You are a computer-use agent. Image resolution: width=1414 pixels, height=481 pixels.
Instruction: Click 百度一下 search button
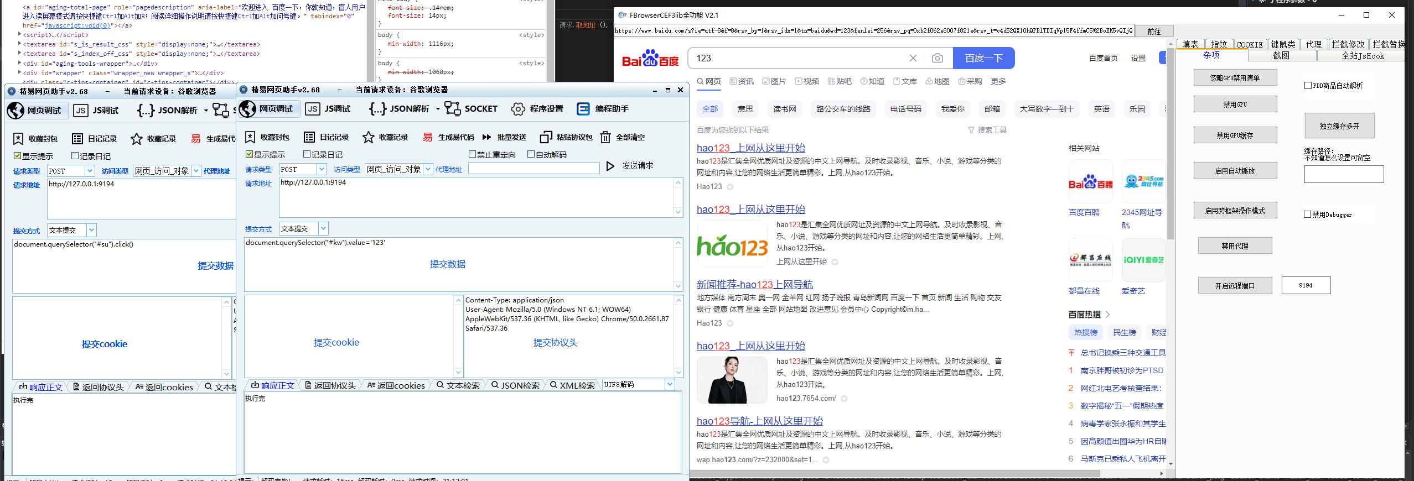click(983, 58)
